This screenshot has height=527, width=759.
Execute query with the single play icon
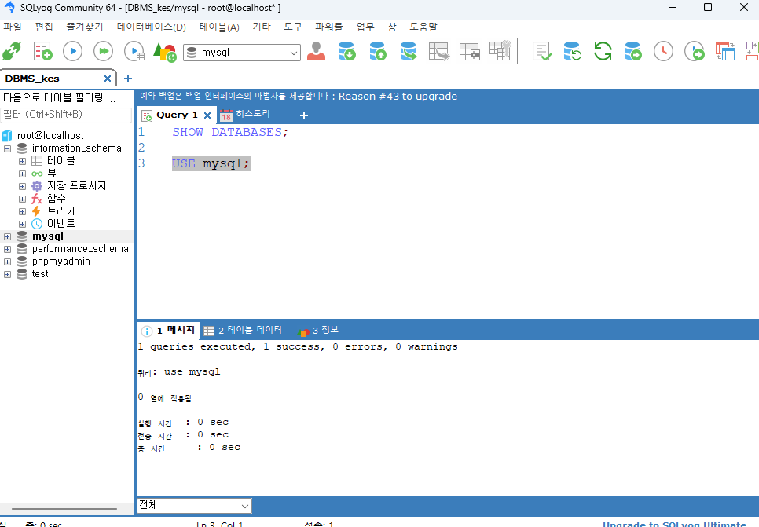pyautogui.click(x=72, y=51)
